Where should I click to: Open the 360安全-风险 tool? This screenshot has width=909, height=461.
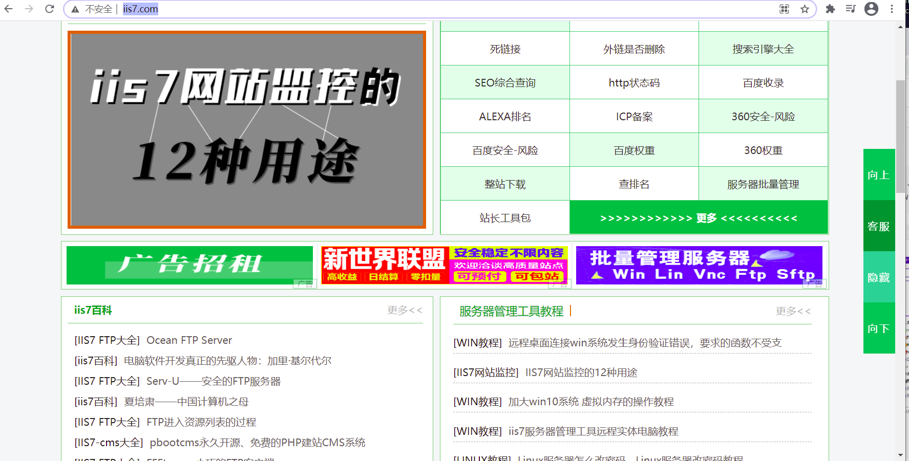click(x=763, y=116)
